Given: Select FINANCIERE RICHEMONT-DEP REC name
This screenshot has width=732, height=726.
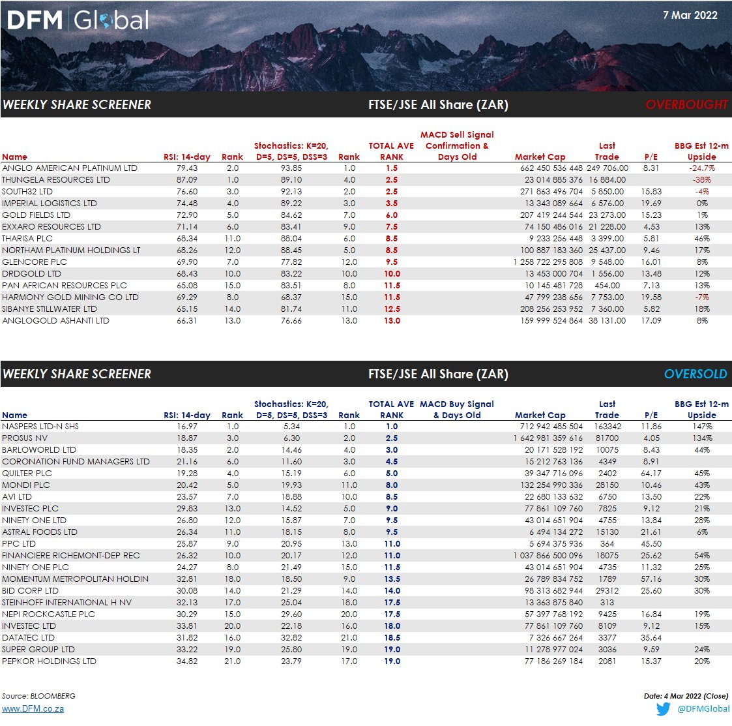Looking at the screenshot, I should pos(71,555).
